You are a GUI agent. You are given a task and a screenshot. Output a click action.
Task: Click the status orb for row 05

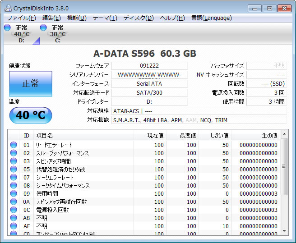point(14,169)
